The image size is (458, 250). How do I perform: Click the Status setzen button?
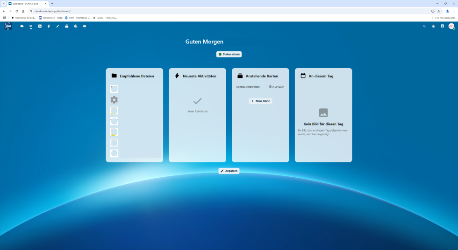pyautogui.click(x=229, y=54)
